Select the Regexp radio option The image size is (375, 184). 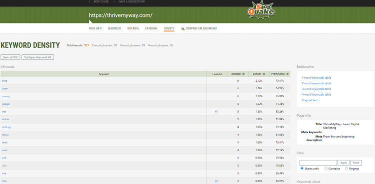click(346, 168)
